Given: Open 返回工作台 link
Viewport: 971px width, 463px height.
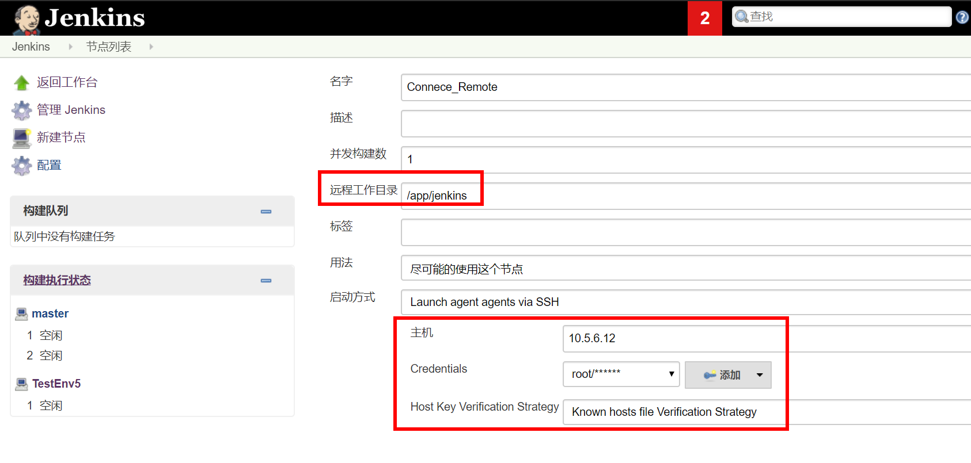Looking at the screenshot, I should (67, 82).
